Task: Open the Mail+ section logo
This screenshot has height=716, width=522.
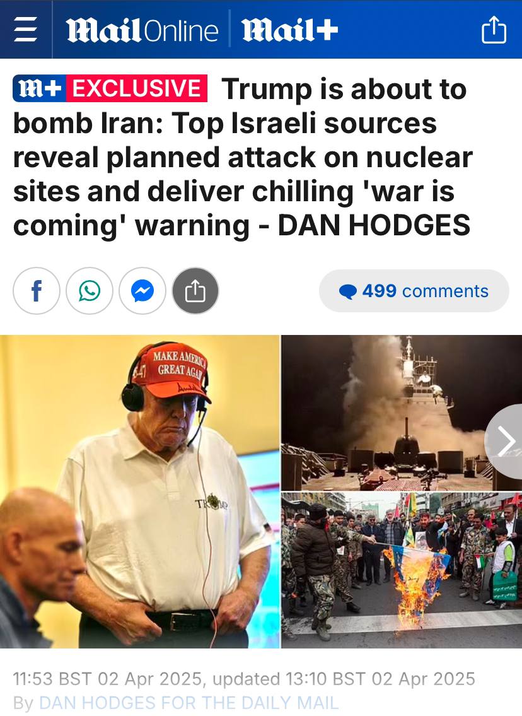Action: click(290, 30)
